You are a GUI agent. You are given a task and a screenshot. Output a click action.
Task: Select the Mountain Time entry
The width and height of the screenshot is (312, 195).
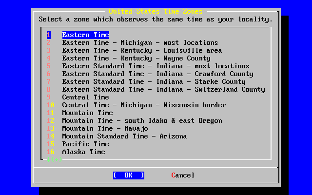tap(87, 113)
